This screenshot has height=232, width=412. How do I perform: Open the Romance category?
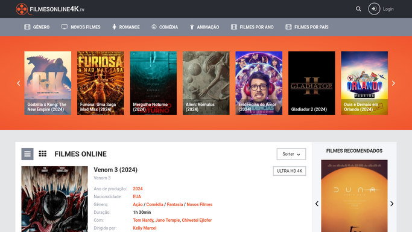pos(129,27)
